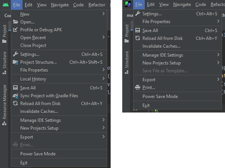Expand the Local History submenu

[103, 79]
